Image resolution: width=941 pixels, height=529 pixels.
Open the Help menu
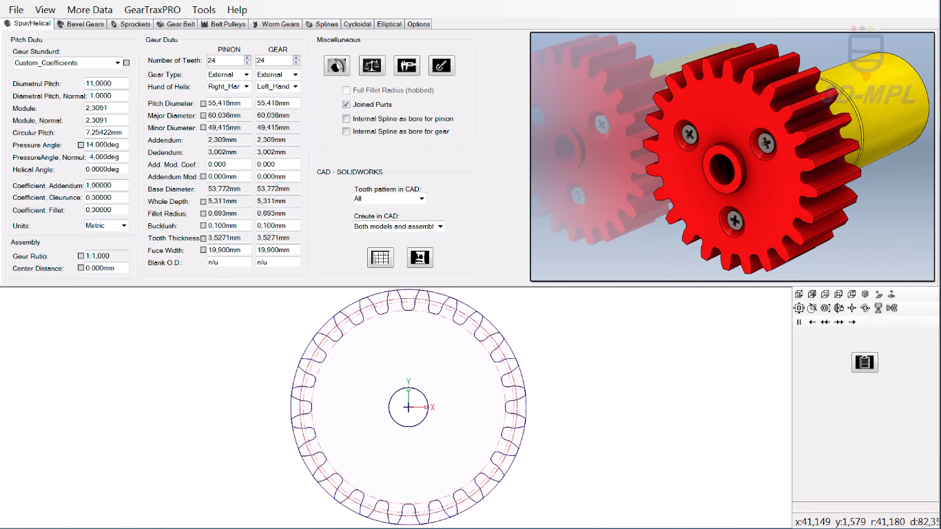click(x=237, y=10)
